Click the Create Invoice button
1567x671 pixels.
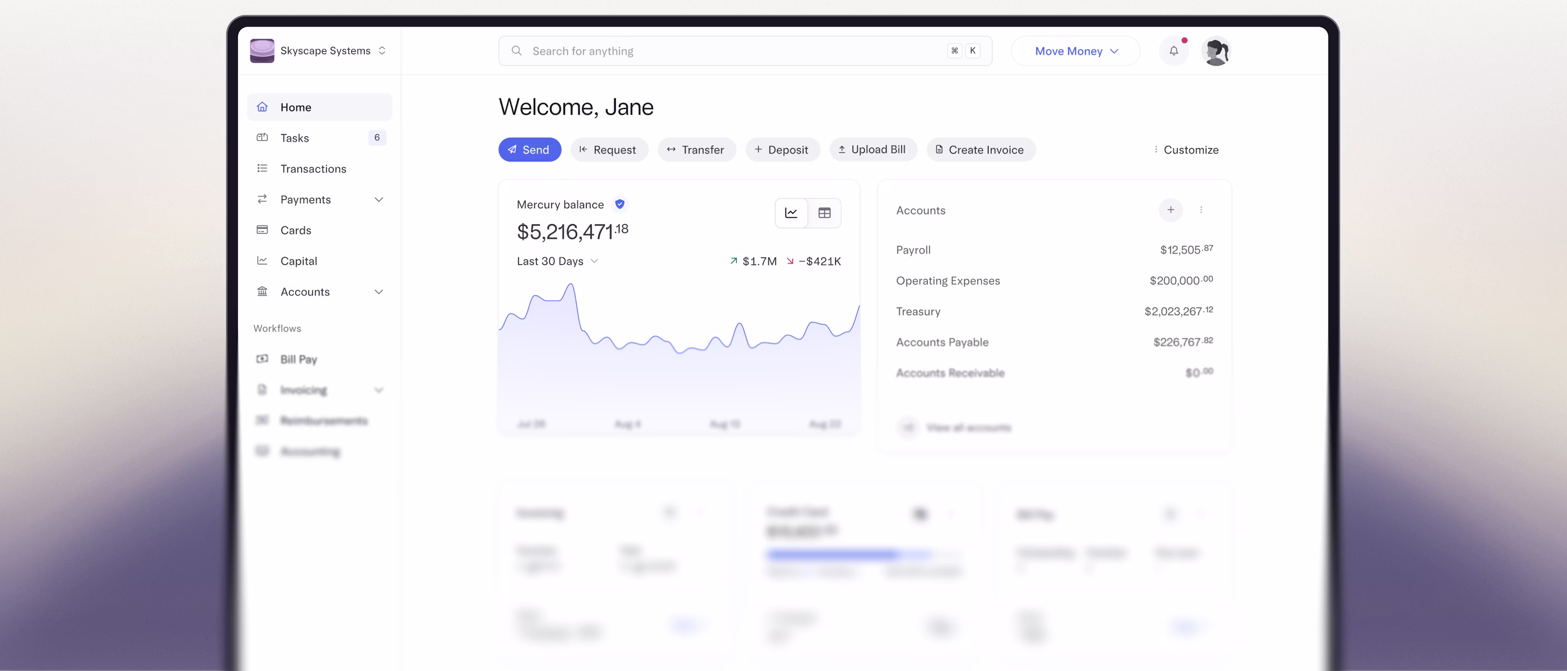click(980, 150)
